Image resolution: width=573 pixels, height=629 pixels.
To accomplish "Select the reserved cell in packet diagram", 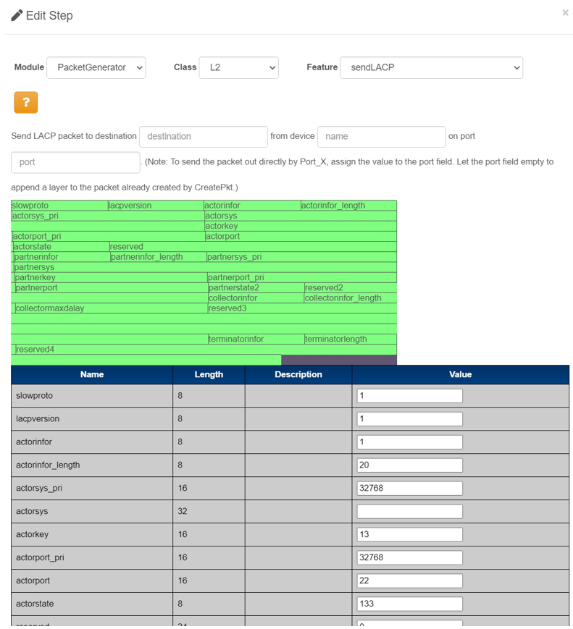I will pyautogui.click(x=253, y=247).
